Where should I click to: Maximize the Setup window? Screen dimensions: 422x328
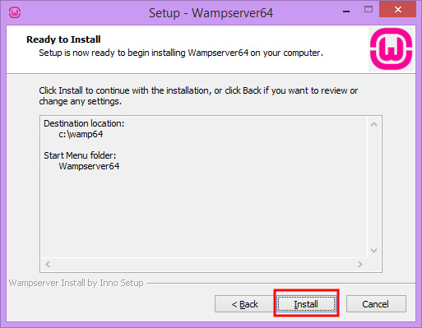pos(369,10)
